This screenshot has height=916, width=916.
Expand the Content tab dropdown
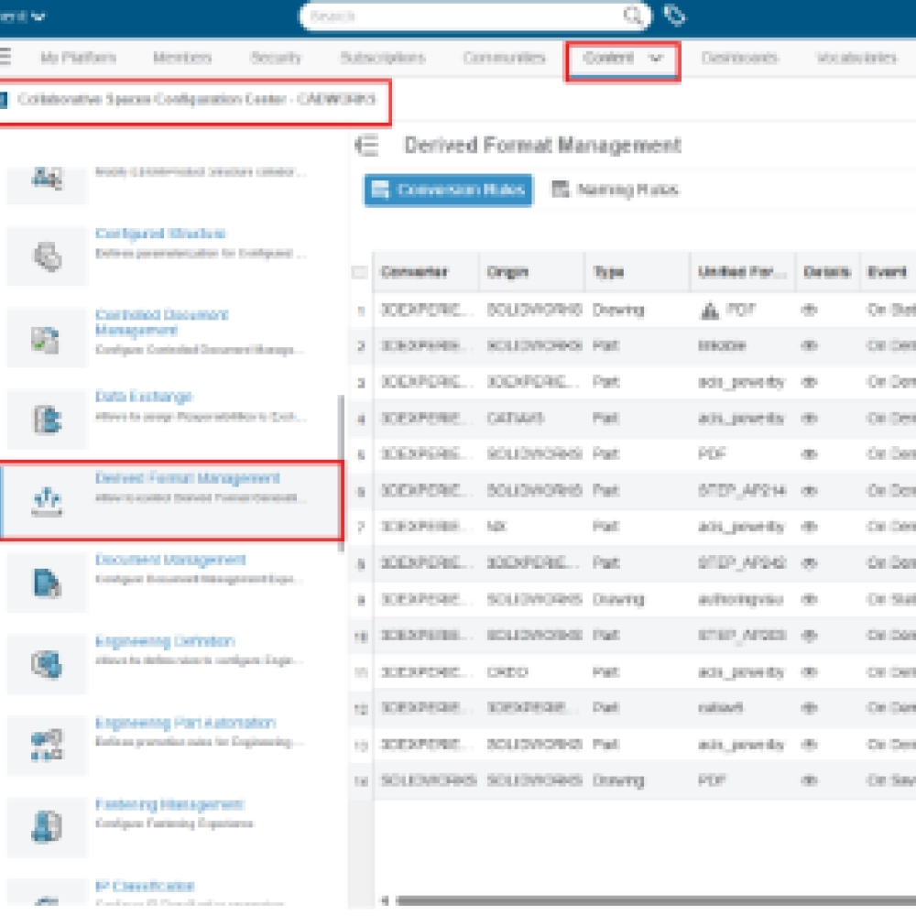click(656, 58)
